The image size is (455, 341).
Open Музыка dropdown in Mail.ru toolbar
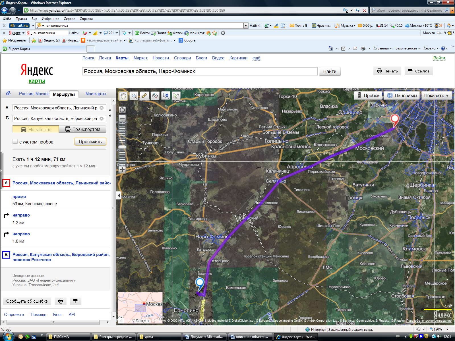[345, 26]
